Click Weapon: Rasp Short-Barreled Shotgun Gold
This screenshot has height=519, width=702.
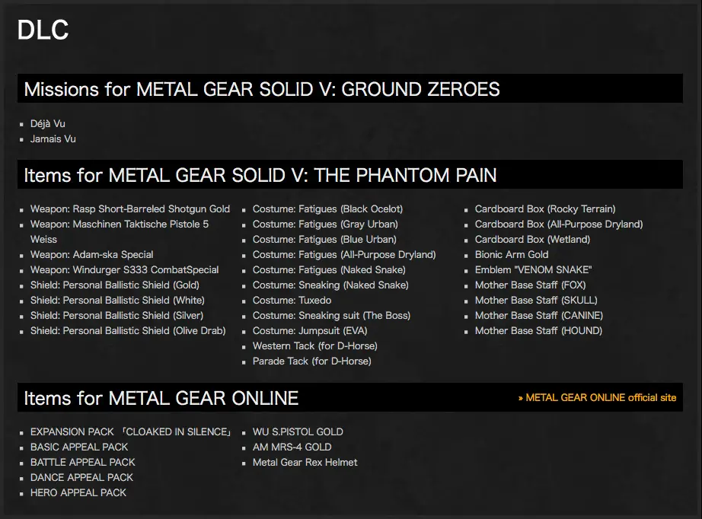click(x=129, y=209)
